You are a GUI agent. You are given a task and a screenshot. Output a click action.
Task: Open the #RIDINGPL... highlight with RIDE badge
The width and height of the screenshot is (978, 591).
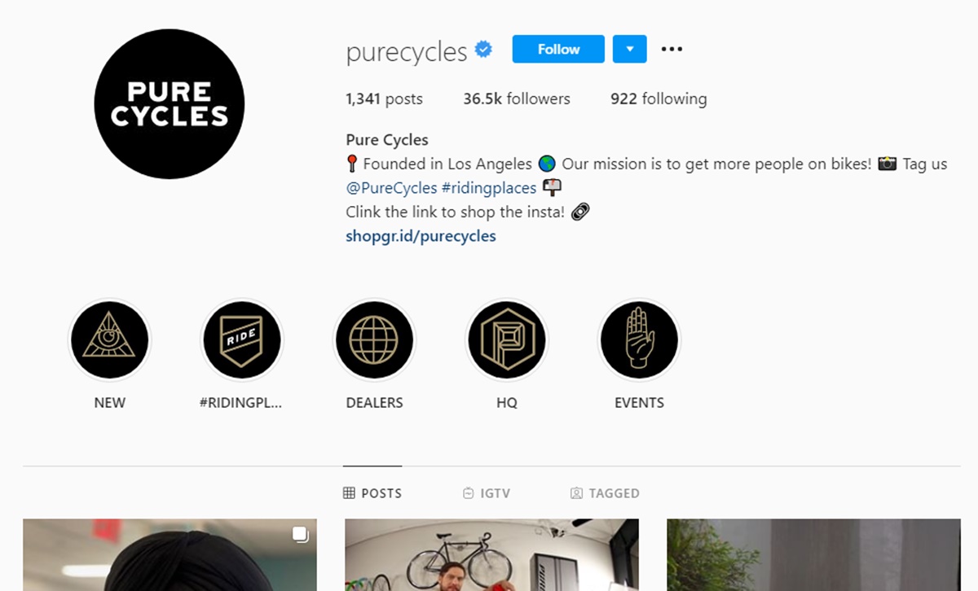(x=242, y=340)
